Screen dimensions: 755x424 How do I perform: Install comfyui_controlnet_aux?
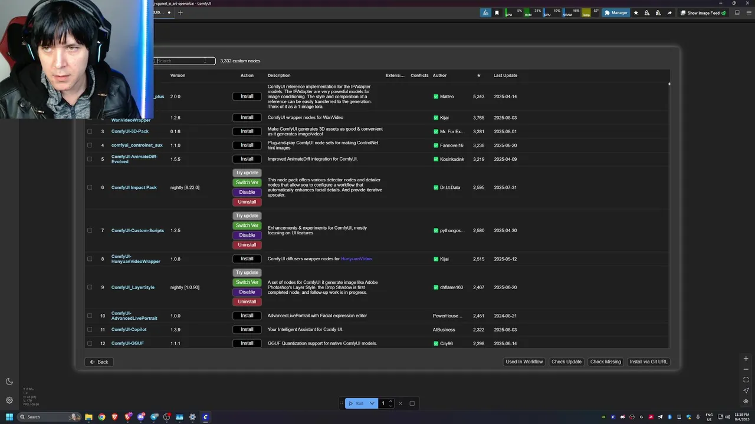click(247, 145)
